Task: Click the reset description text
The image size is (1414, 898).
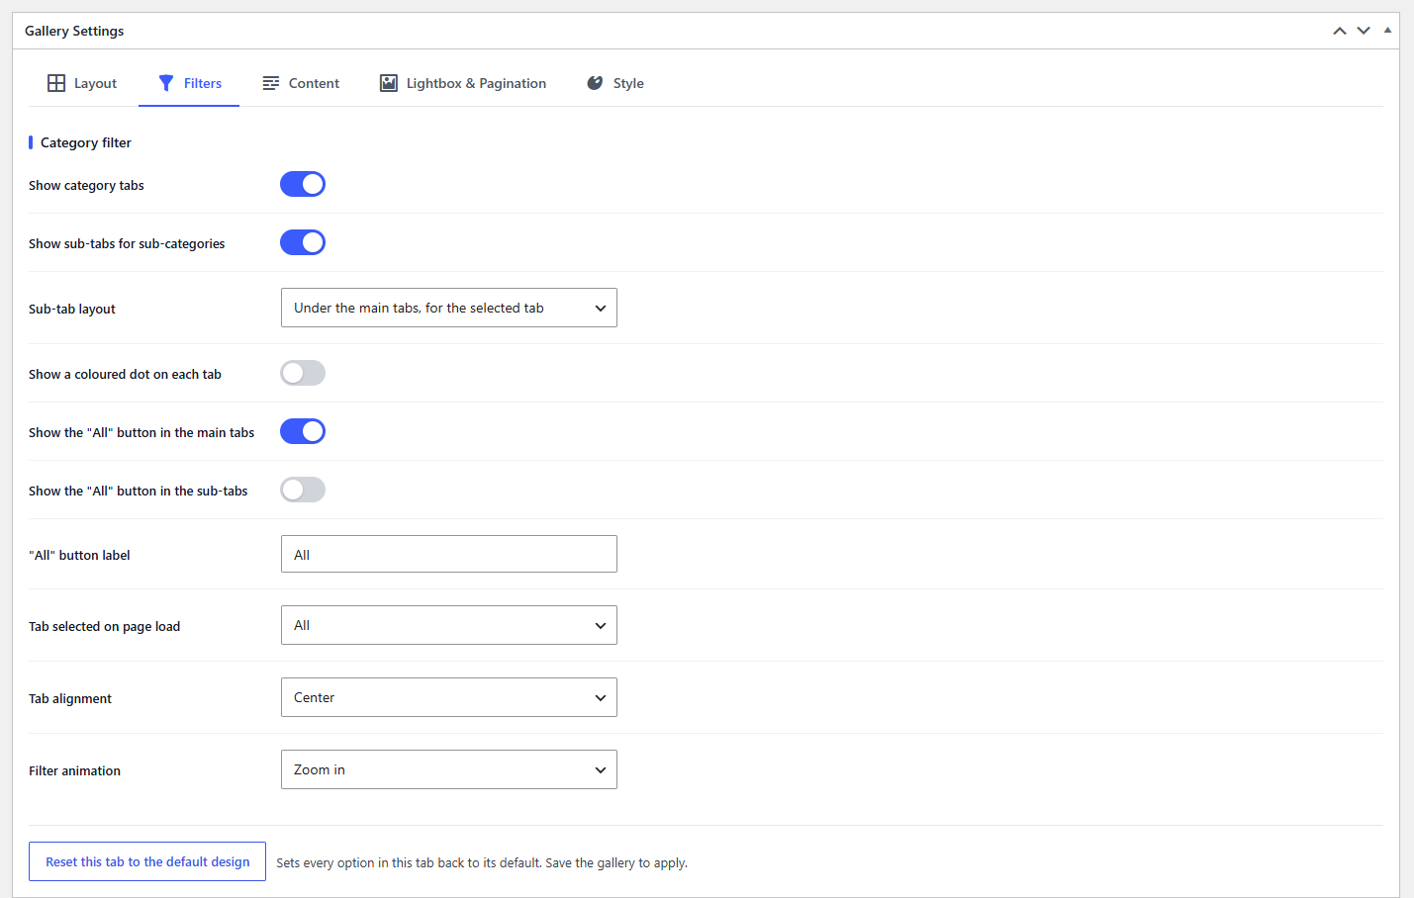Action: pyautogui.click(x=482, y=862)
